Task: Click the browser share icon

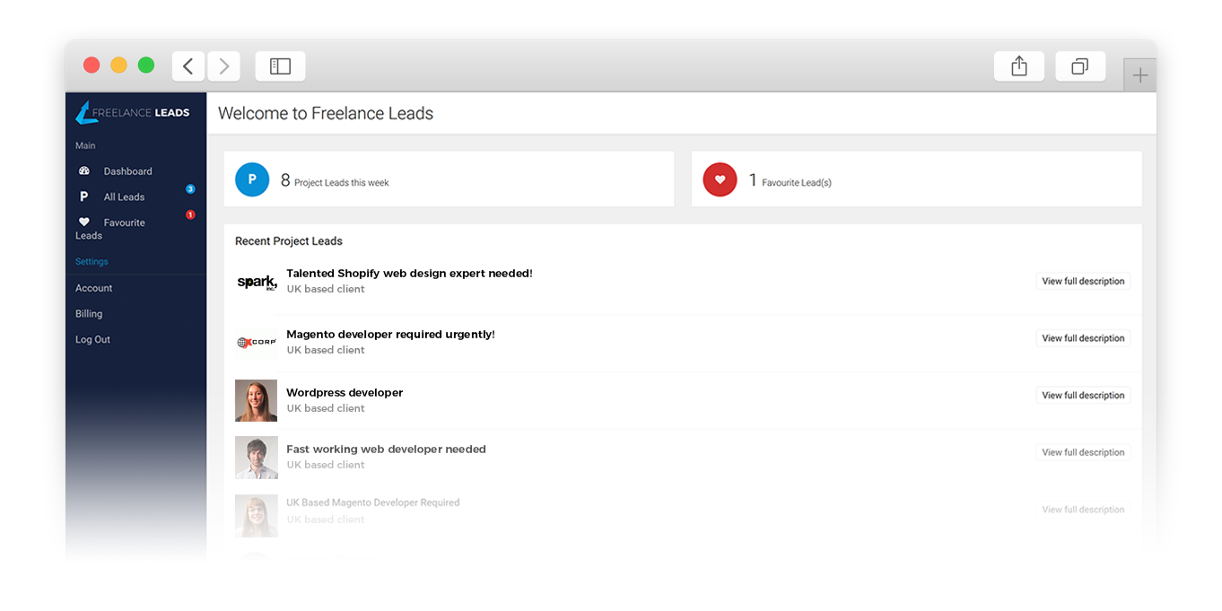Action: click(1018, 66)
